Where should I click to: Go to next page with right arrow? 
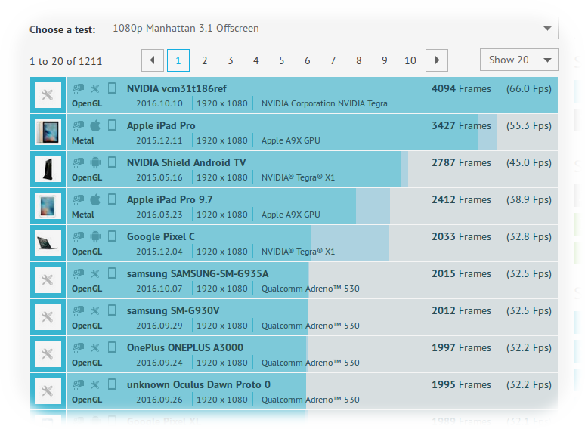[436, 60]
